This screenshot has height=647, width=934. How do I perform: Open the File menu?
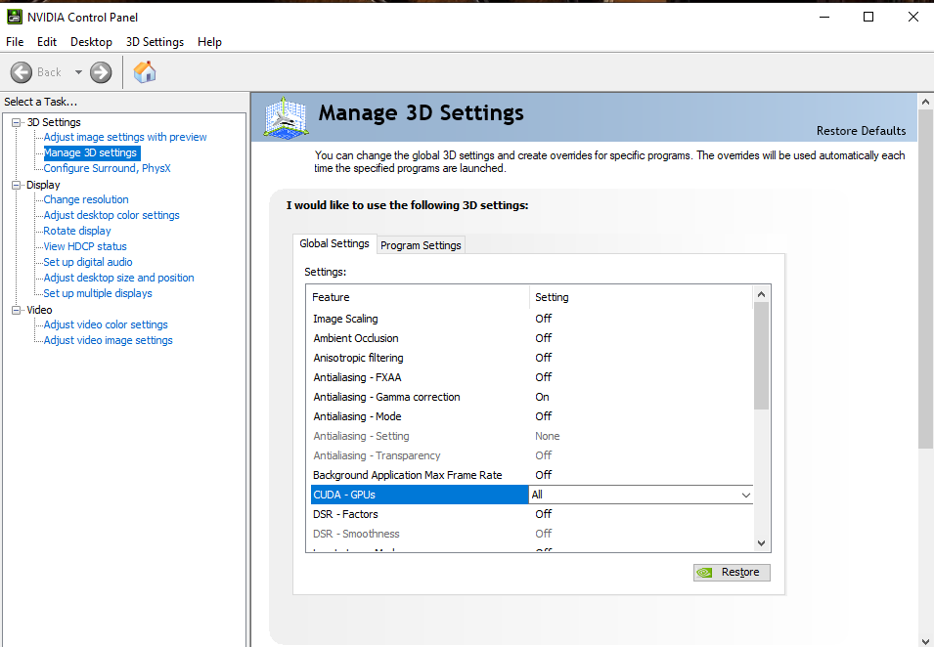15,42
